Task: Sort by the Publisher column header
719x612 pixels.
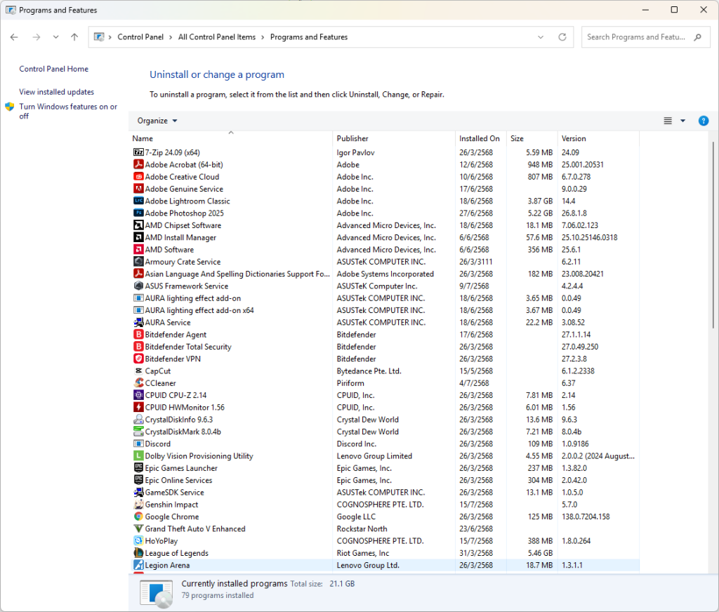Action: coord(394,138)
